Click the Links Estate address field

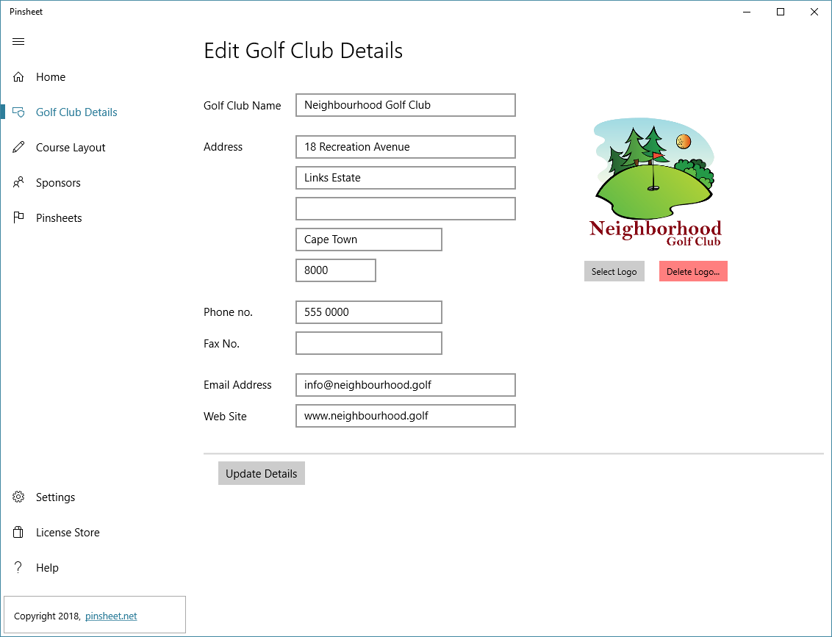[x=406, y=178]
